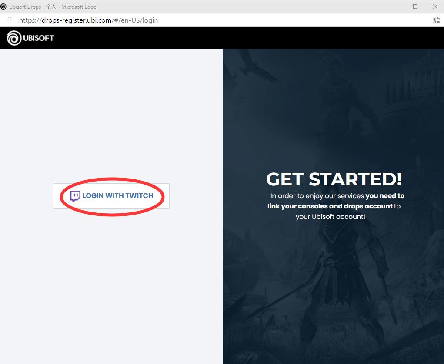The width and height of the screenshot is (444, 364).
Task: Click the UBISOFT wordmark in the header
Action: coord(39,38)
